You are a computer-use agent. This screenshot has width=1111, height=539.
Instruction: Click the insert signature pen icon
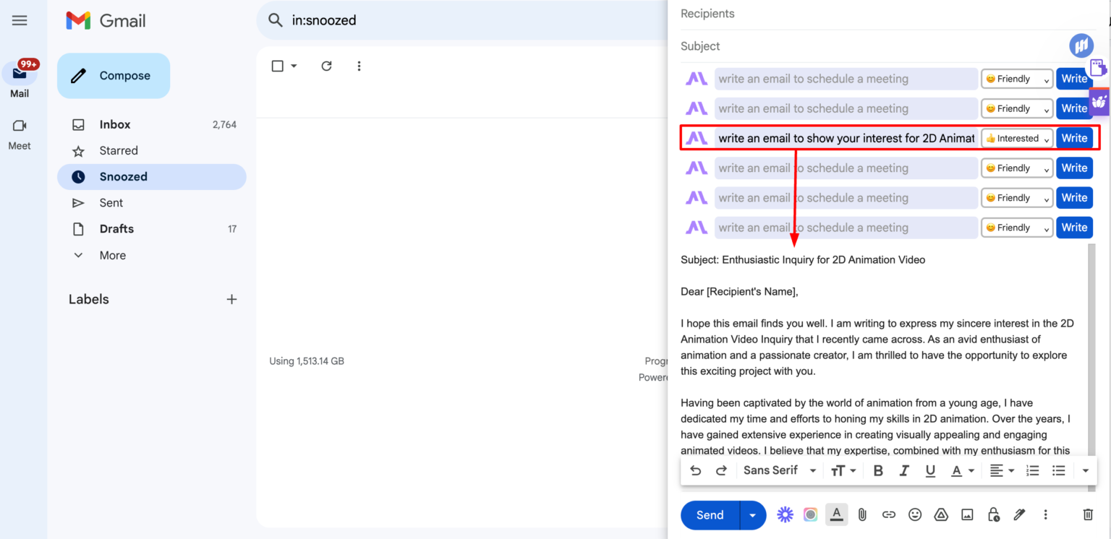point(1019,514)
